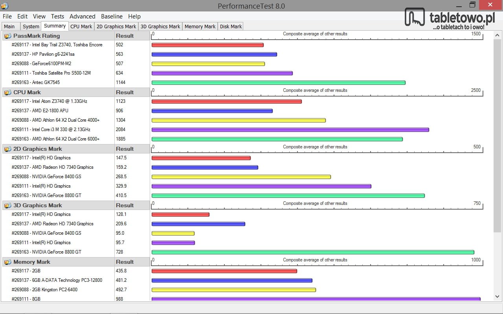Screen dimensions: 503x314
Task: Select the 6GB A-DATA Technology PC3-12800 row
Action: click(x=75, y=280)
